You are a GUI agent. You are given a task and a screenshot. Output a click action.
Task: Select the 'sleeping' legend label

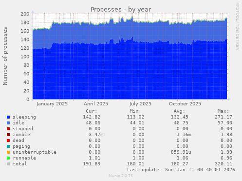(x=24, y=117)
